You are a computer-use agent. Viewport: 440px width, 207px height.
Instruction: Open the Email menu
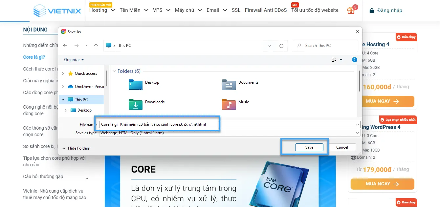click(217, 10)
